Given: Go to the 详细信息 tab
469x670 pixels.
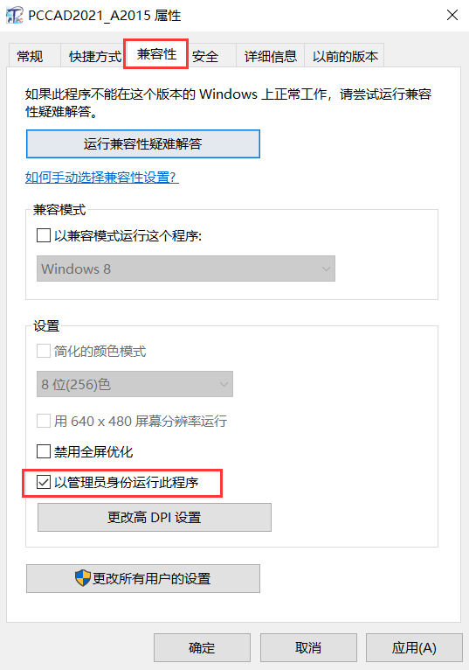Looking at the screenshot, I should point(271,56).
